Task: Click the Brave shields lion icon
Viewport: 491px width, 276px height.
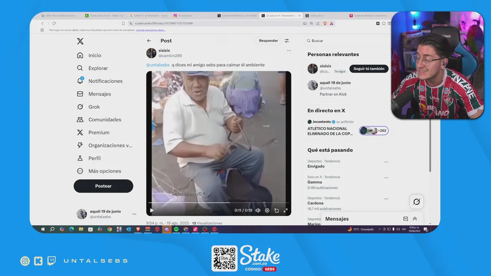Action: 325,23
